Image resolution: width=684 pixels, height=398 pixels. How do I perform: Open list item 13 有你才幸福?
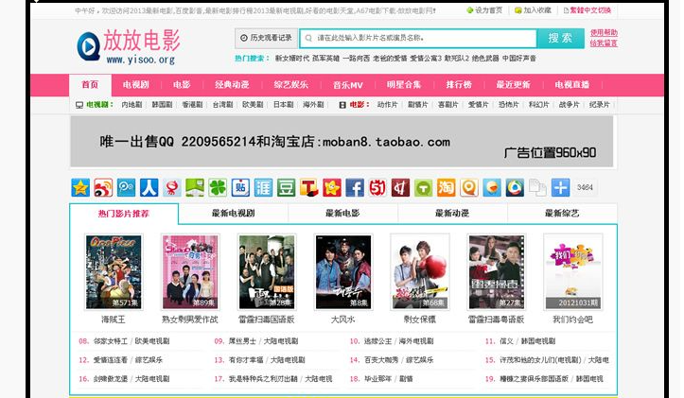pyautogui.click(x=246, y=360)
